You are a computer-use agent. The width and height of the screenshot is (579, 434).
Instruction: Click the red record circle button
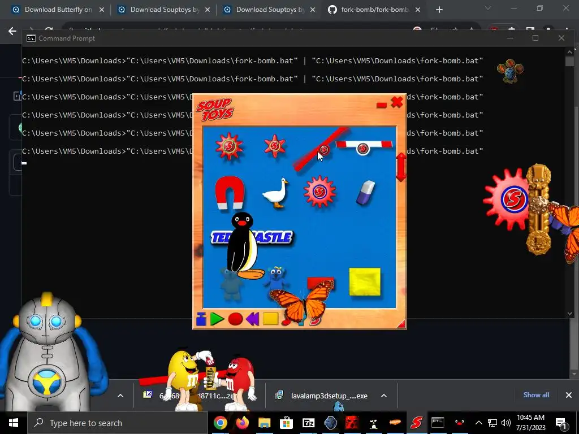(235, 319)
